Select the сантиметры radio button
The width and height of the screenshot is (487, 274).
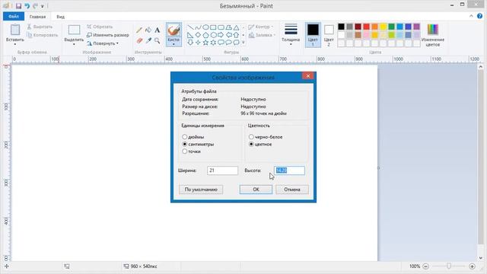pos(184,144)
